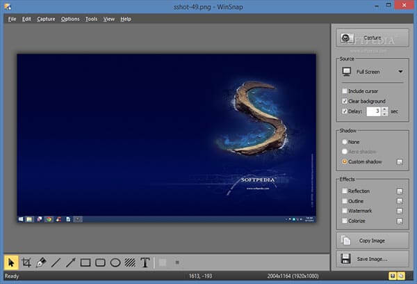
Task: Select the Arrow line tool
Action: (x=71, y=262)
